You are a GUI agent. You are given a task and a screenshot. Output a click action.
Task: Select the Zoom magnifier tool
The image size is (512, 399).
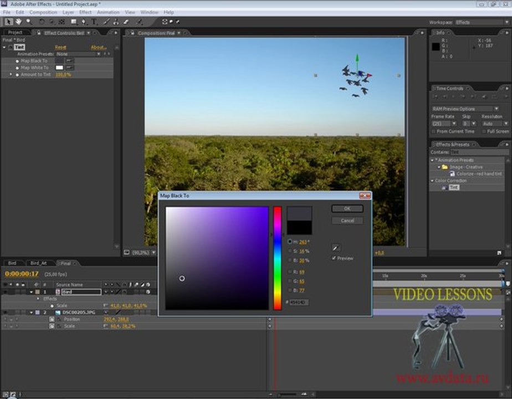pyautogui.click(x=29, y=22)
